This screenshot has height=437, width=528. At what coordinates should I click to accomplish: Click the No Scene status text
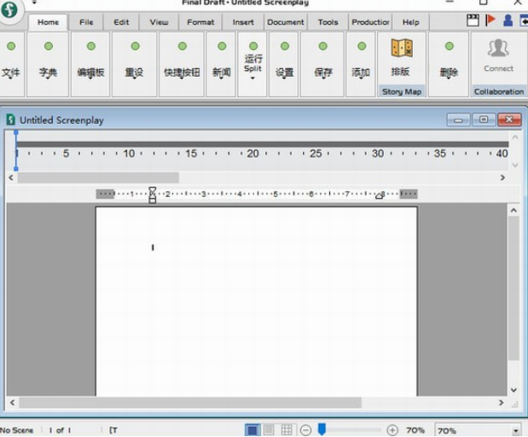pos(16,430)
